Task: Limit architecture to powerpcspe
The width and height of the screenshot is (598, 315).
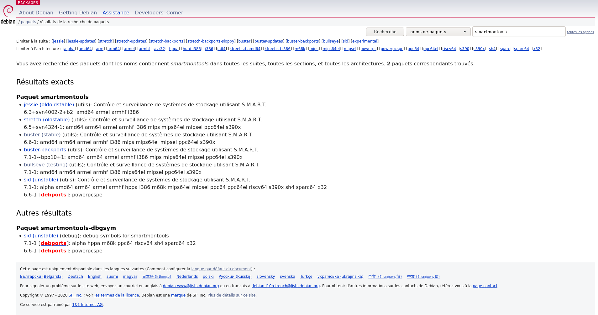Action: pos(392,49)
